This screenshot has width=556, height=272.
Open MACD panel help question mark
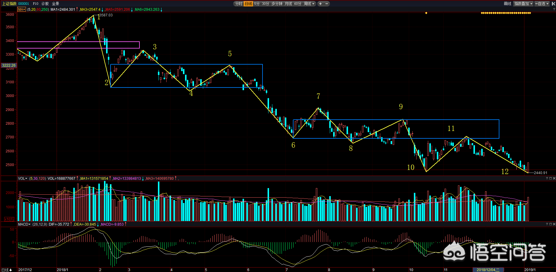point(547,224)
